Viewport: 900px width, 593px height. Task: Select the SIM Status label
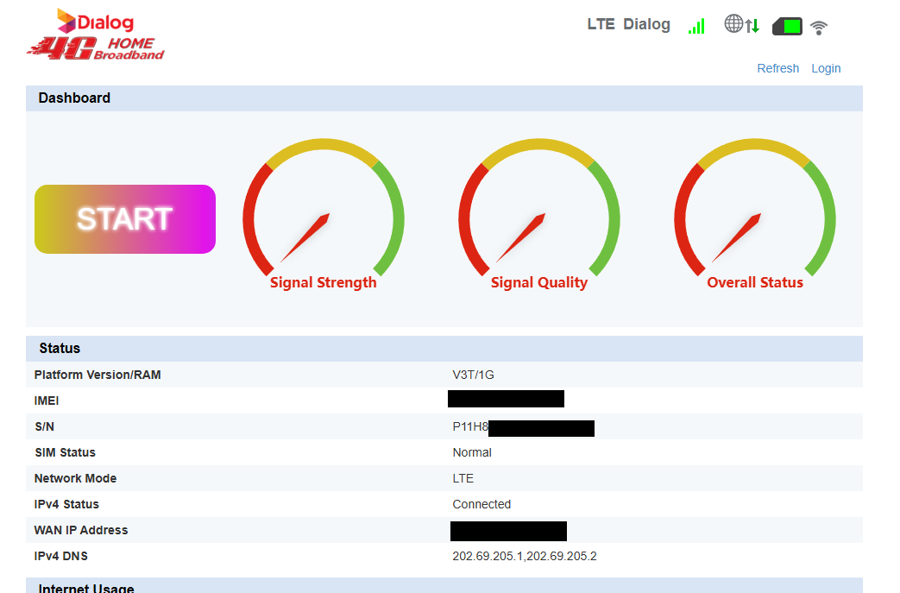coord(65,452)
